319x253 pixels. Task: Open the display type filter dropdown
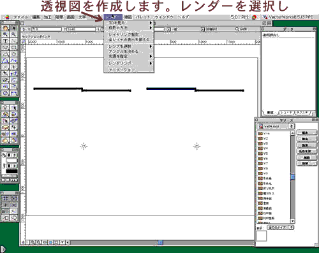[x=281, y=228]
